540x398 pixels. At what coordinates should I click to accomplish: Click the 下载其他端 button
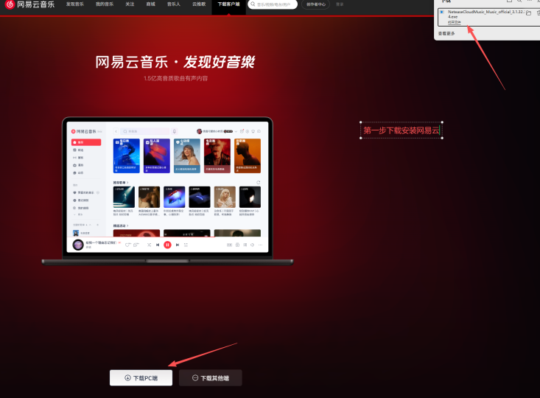211,378
